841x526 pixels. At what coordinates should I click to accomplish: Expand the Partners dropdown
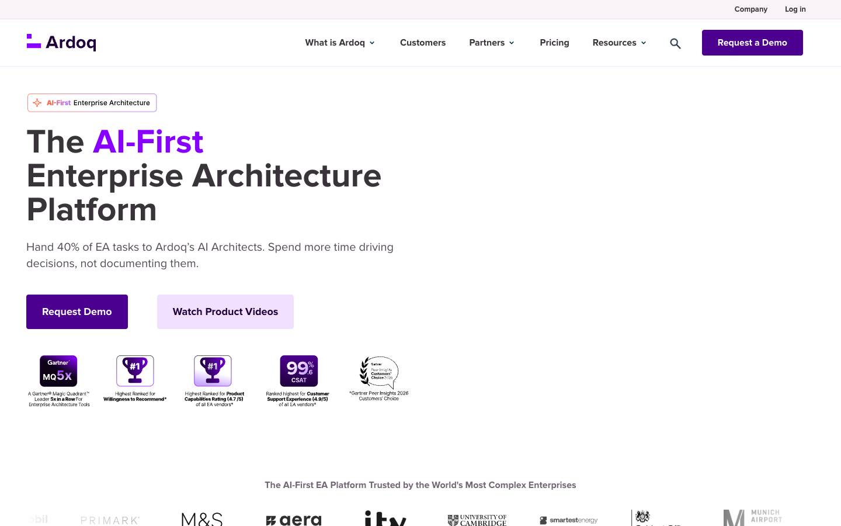click(492, 43)
